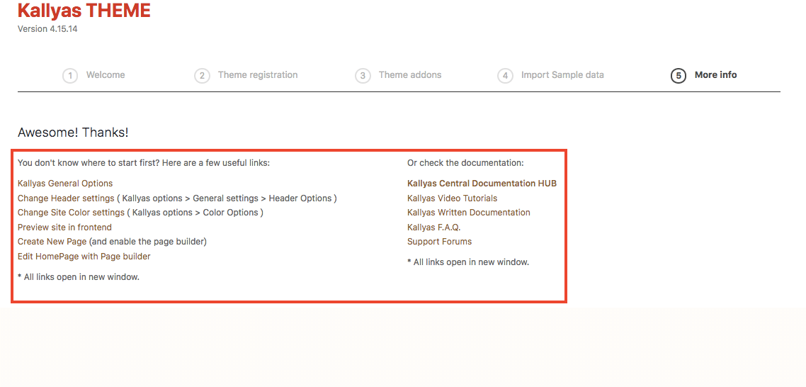Open Kallyas Video Tutorials link
806x387 pixels.
coord(453,198)
